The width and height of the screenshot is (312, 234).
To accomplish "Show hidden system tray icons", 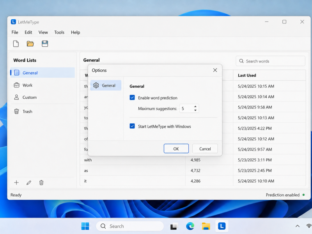I will pos(298,226).
